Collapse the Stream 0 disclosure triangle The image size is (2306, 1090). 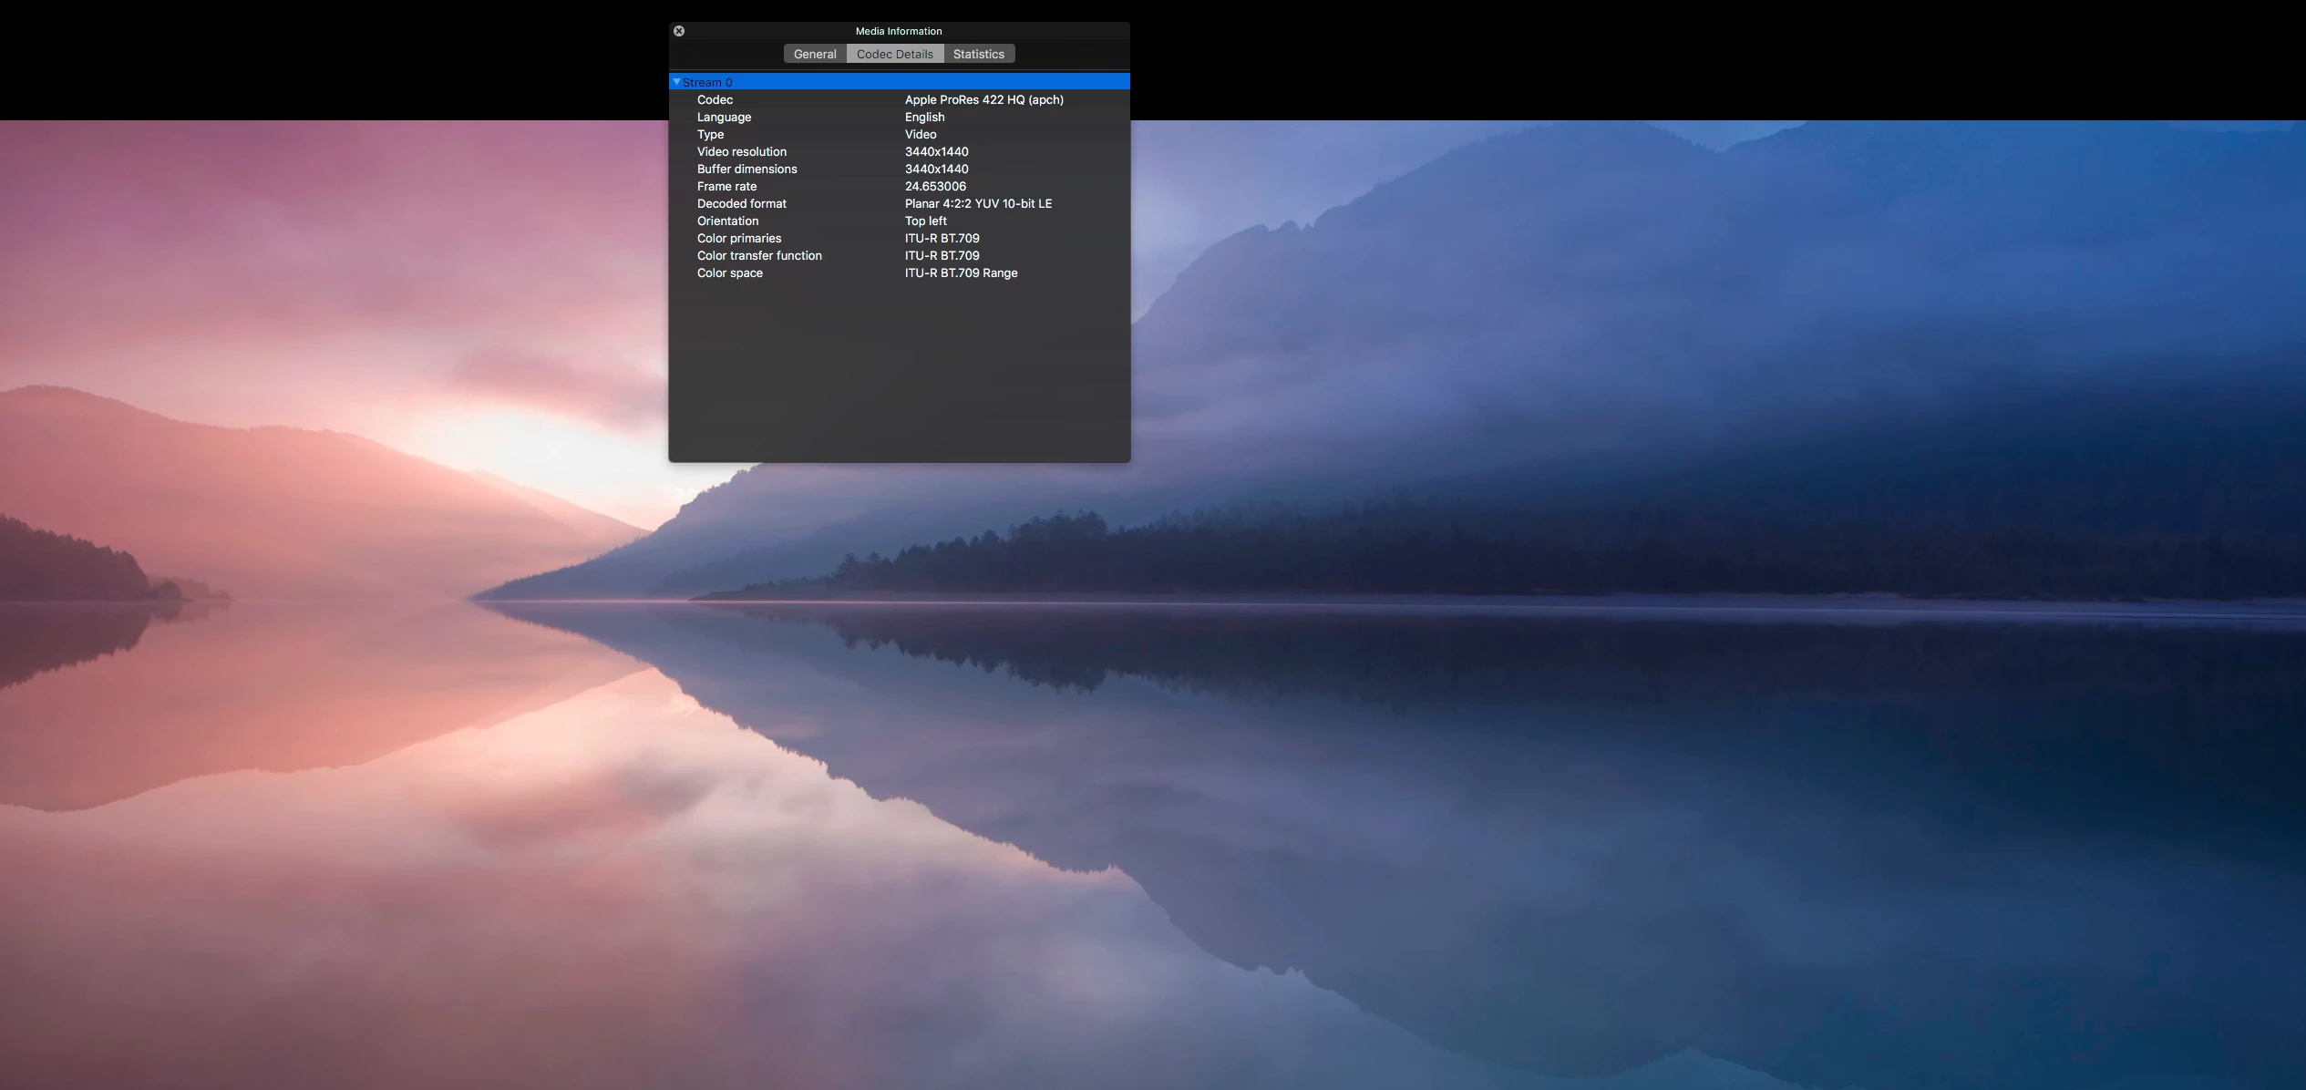point(676,82)
